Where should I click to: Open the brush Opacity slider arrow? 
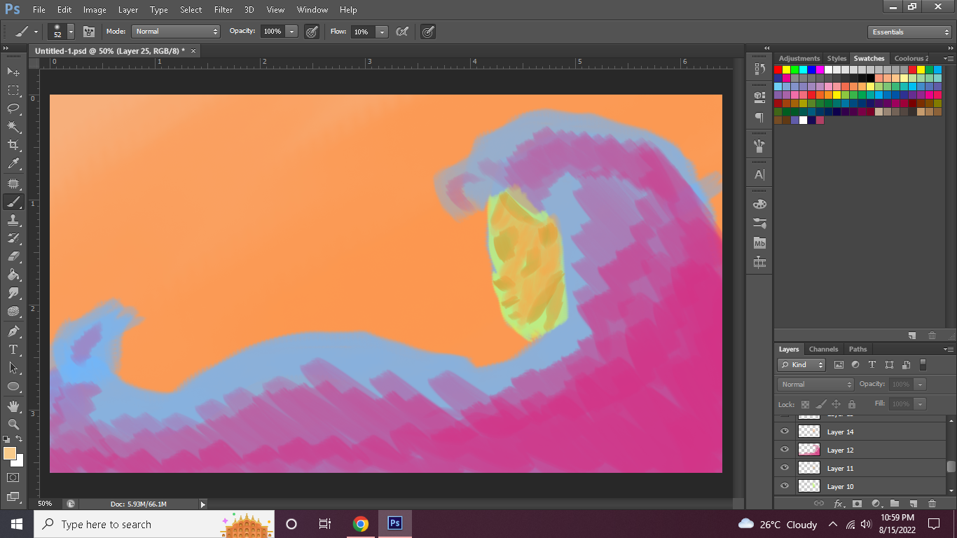[x=292, y=32]
